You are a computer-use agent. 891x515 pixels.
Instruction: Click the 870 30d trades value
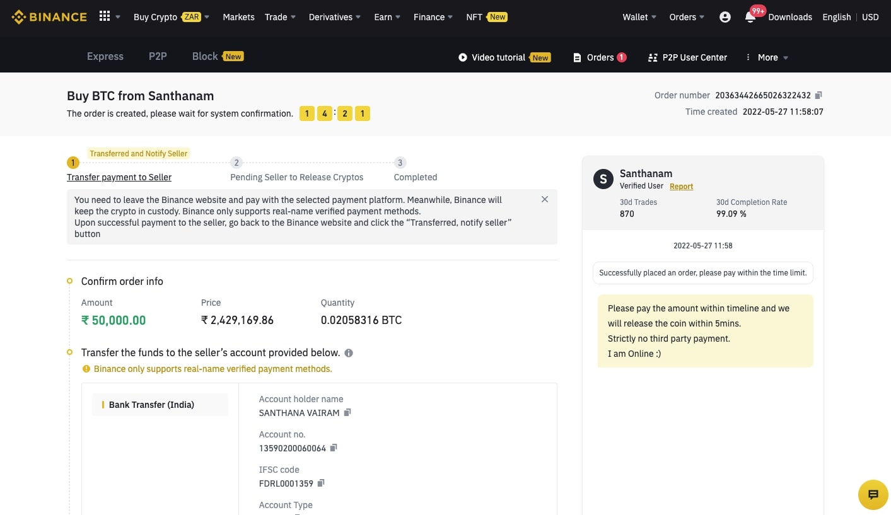[x=627, y=214]
